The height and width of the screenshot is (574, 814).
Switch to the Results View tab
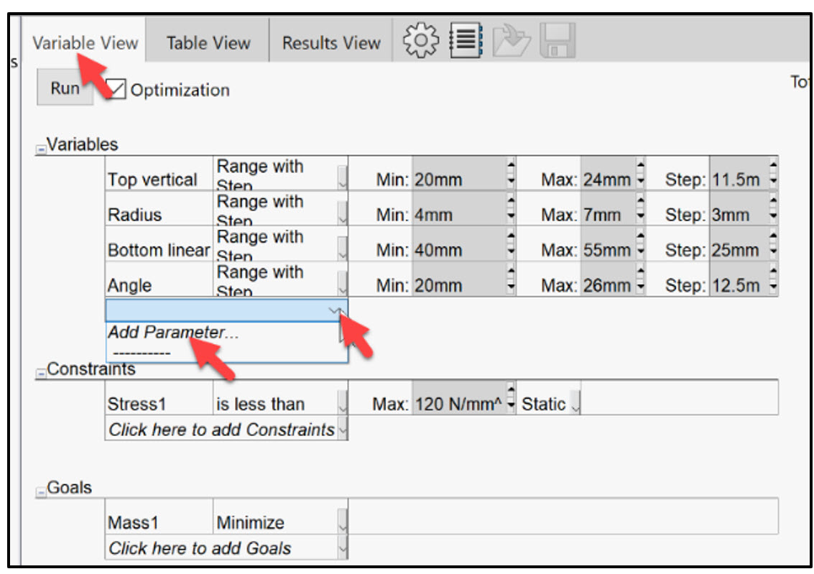[x=330, y=42]
